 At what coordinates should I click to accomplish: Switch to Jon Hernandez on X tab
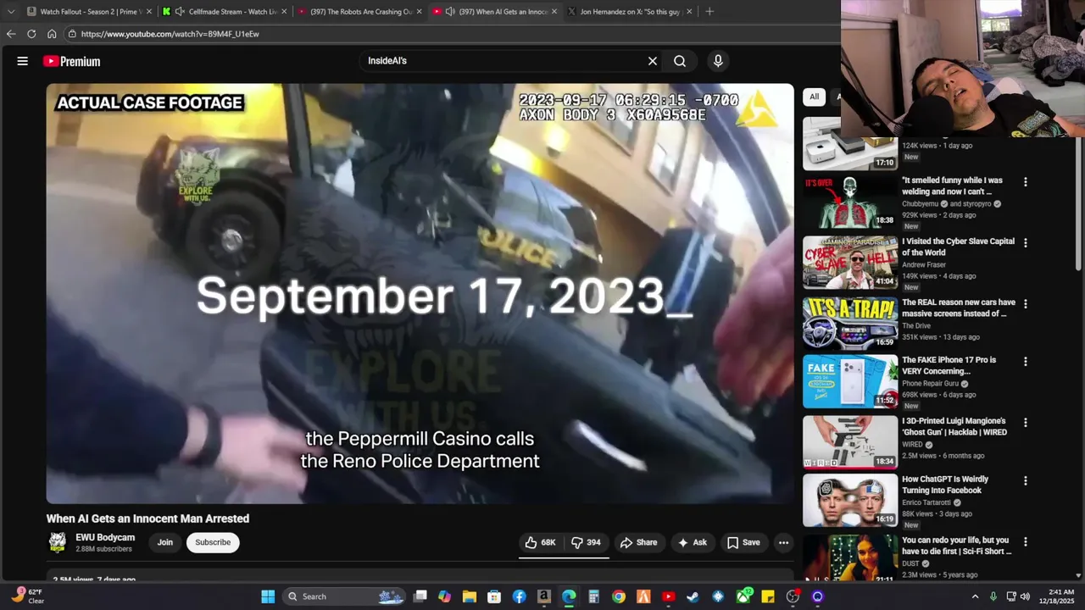(x=630, y=11)
